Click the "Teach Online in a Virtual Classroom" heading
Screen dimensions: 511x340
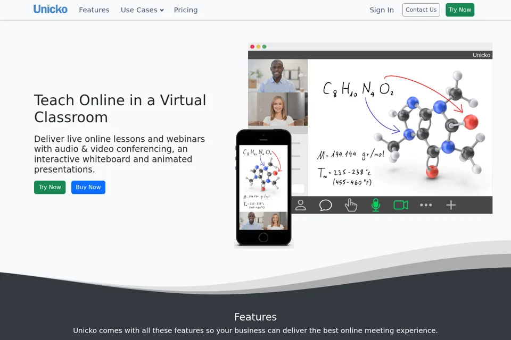click(120, 109)
